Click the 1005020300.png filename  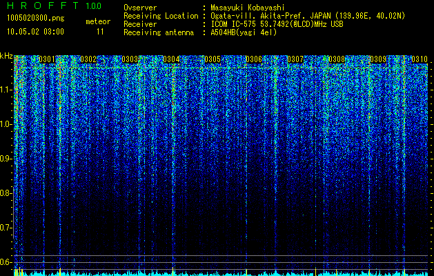(35, 19)
